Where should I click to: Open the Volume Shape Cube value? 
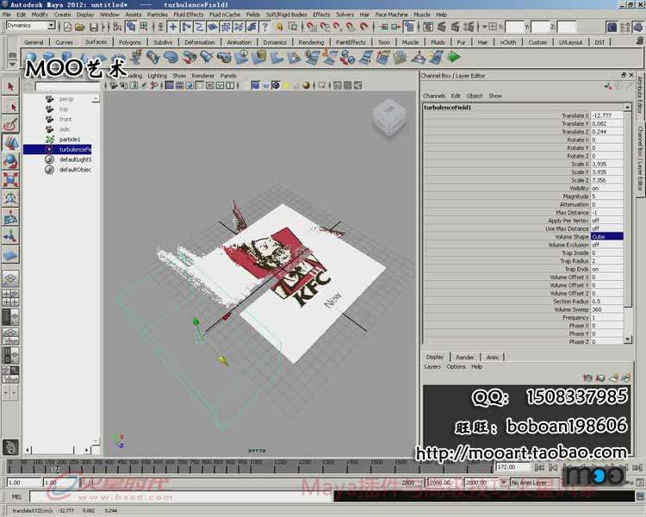607,237
